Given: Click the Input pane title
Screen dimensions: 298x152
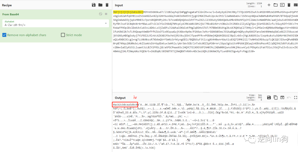Looking at the screenshot, I should [x=119, y=5].
